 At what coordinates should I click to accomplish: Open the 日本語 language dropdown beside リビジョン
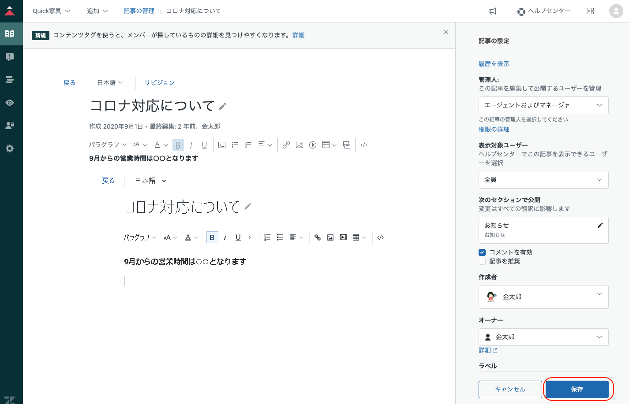pos(110,83)
